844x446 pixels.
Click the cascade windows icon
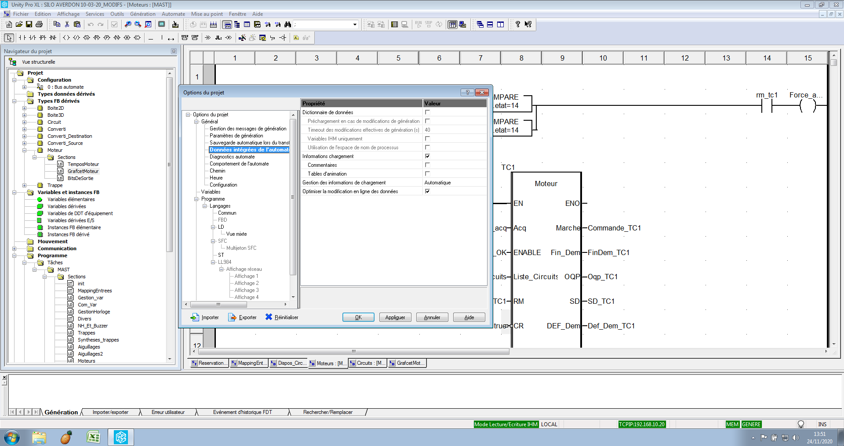pos(480,25)
